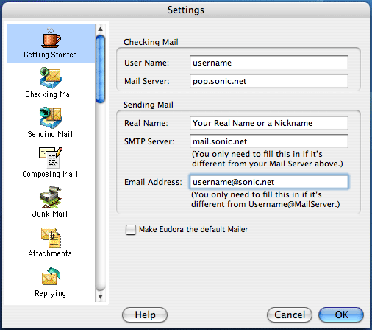Click the "Real Name:" label
Image resolution: width=372 pixels, height=330 pixels.
146,123
